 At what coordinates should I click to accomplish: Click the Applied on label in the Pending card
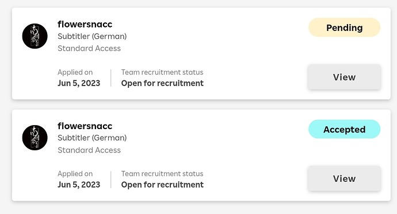coord(75,72)
